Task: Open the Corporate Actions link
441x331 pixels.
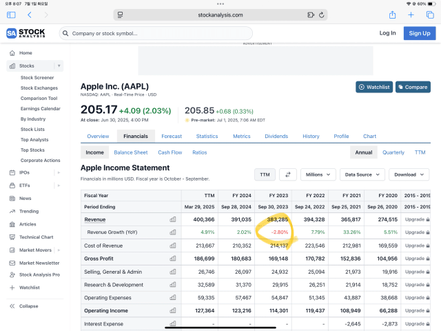Action: coord(40,161)
